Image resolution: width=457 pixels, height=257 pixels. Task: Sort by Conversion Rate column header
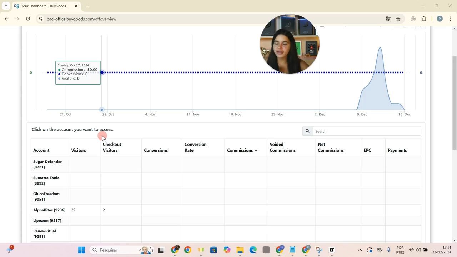[x=195, y=147]
